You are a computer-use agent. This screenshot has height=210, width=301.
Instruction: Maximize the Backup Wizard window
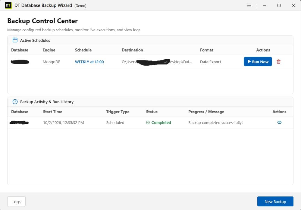pos(279,5)
